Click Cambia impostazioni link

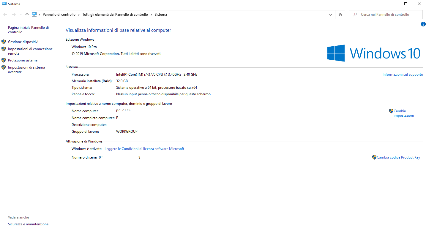[404, 113]
